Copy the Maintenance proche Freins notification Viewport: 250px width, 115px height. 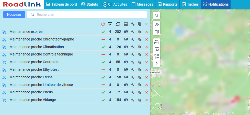140,77
